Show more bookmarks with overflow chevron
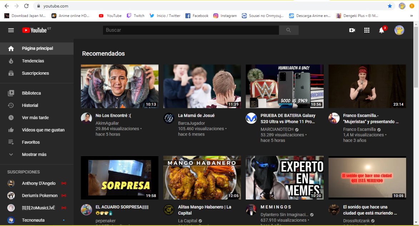 click(411, 16)
